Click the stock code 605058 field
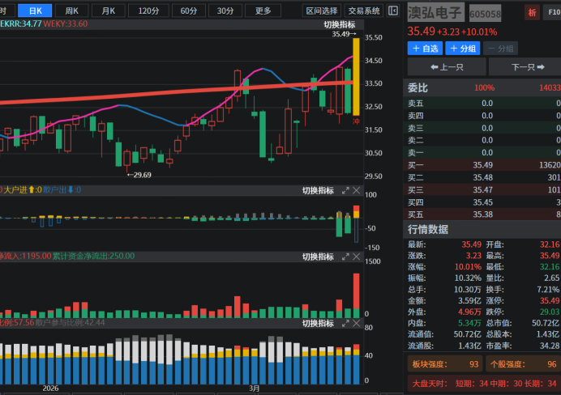Viewport: 561px width, 395px height. [x=485, y=15]
